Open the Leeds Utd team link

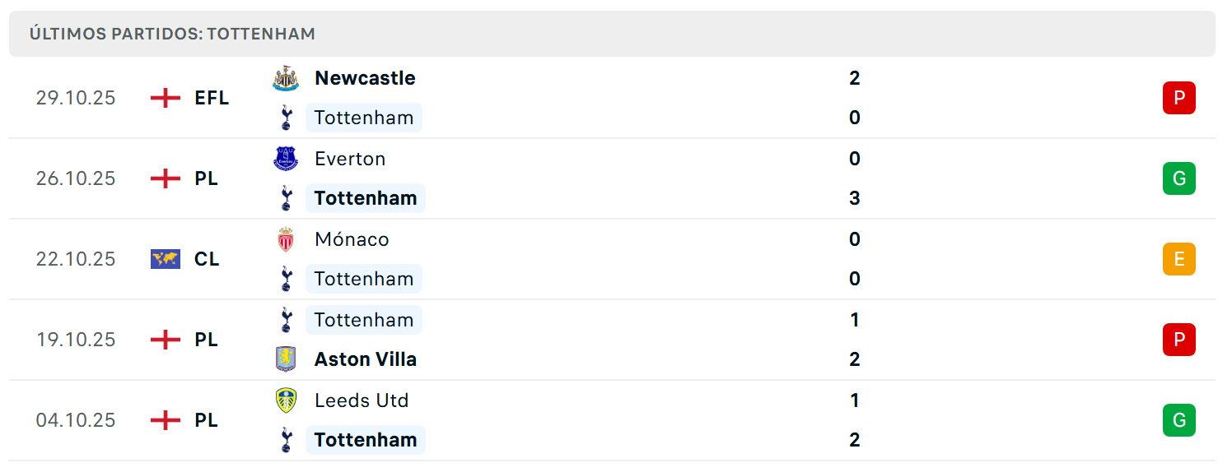point(362,400)
